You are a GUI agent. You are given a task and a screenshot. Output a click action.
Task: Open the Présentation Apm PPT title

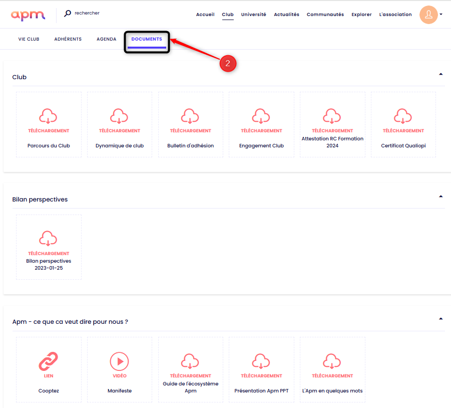(261, 391)
